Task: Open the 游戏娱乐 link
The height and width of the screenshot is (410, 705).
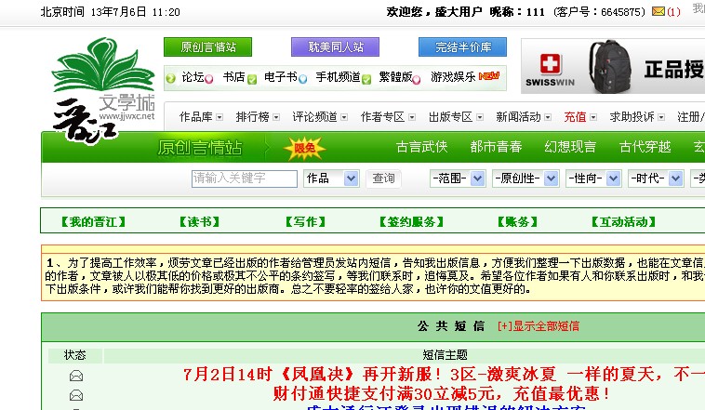Action: (453, 77)
